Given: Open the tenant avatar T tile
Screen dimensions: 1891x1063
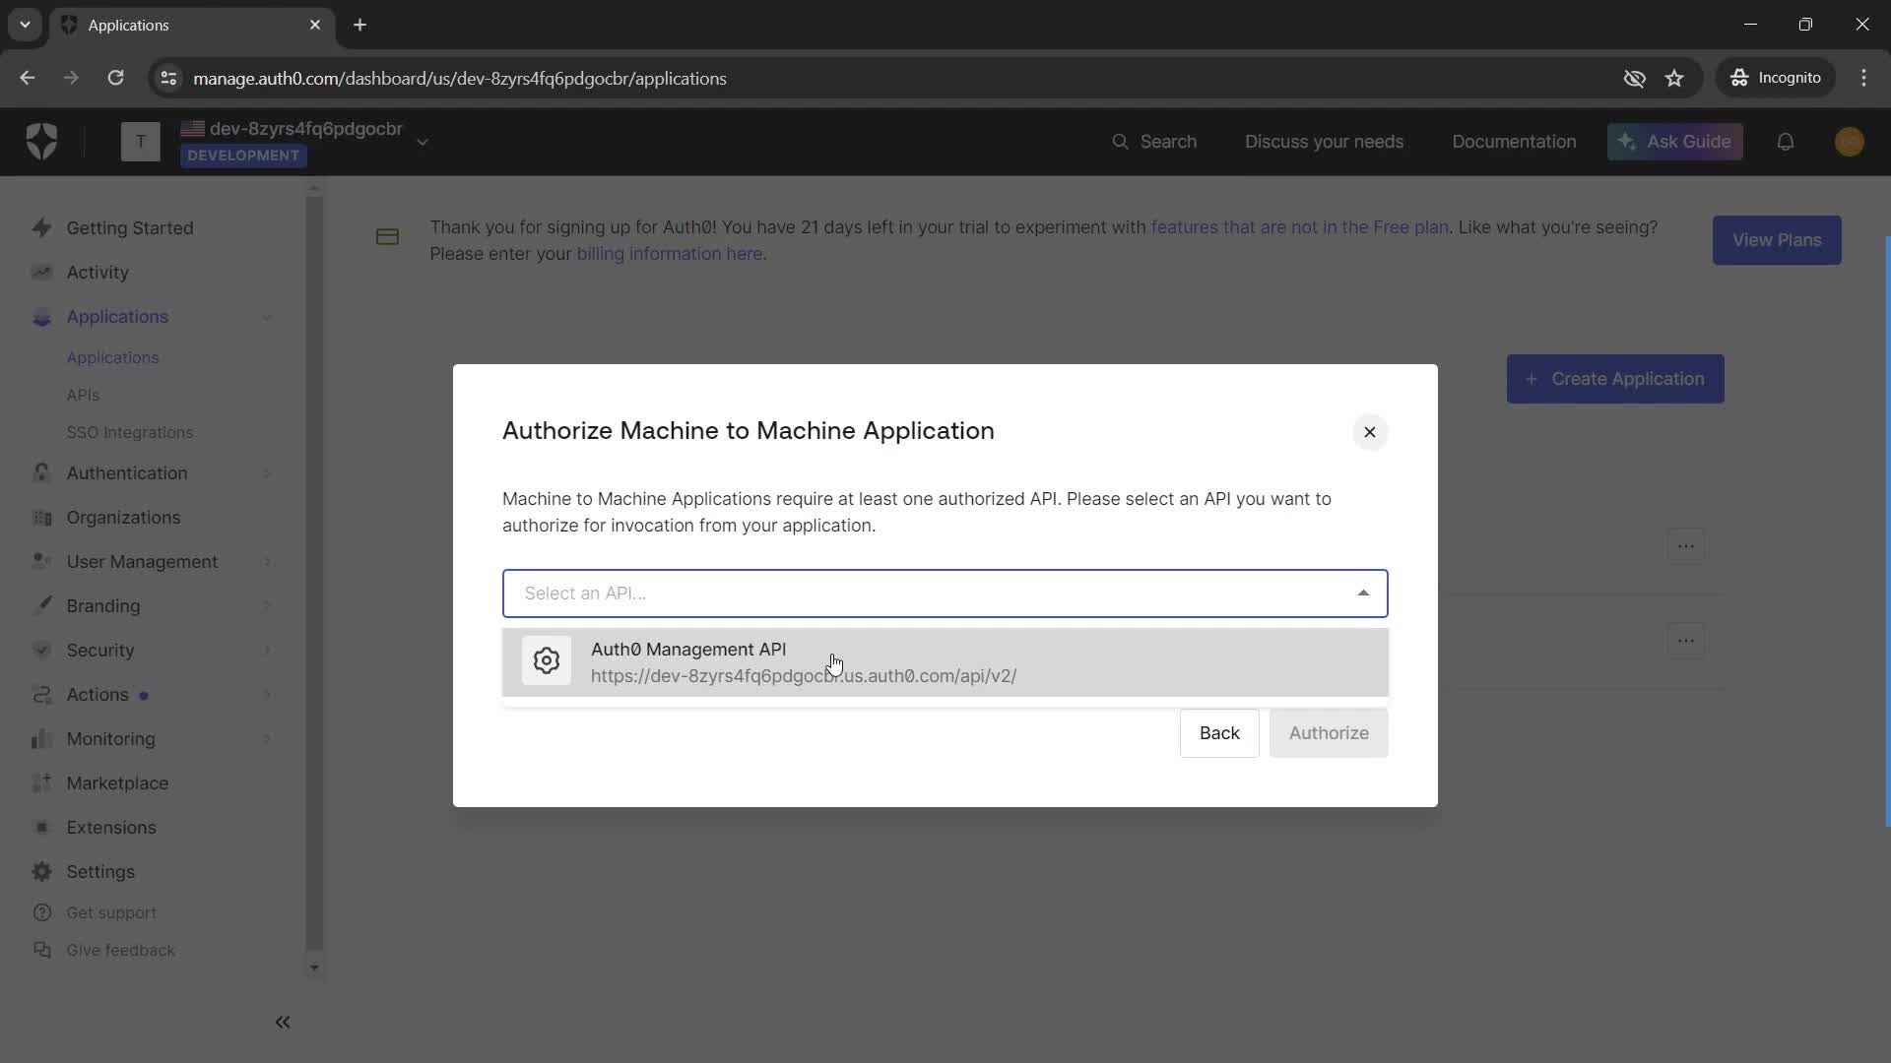Looking at the screenshot, I should click(141, 142).
